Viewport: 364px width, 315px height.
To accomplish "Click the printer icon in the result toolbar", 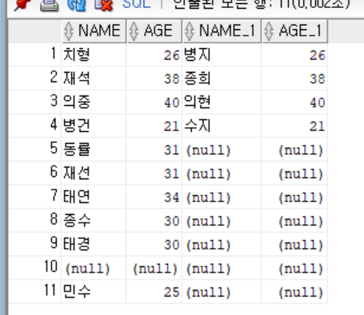I will pos(49,6).
